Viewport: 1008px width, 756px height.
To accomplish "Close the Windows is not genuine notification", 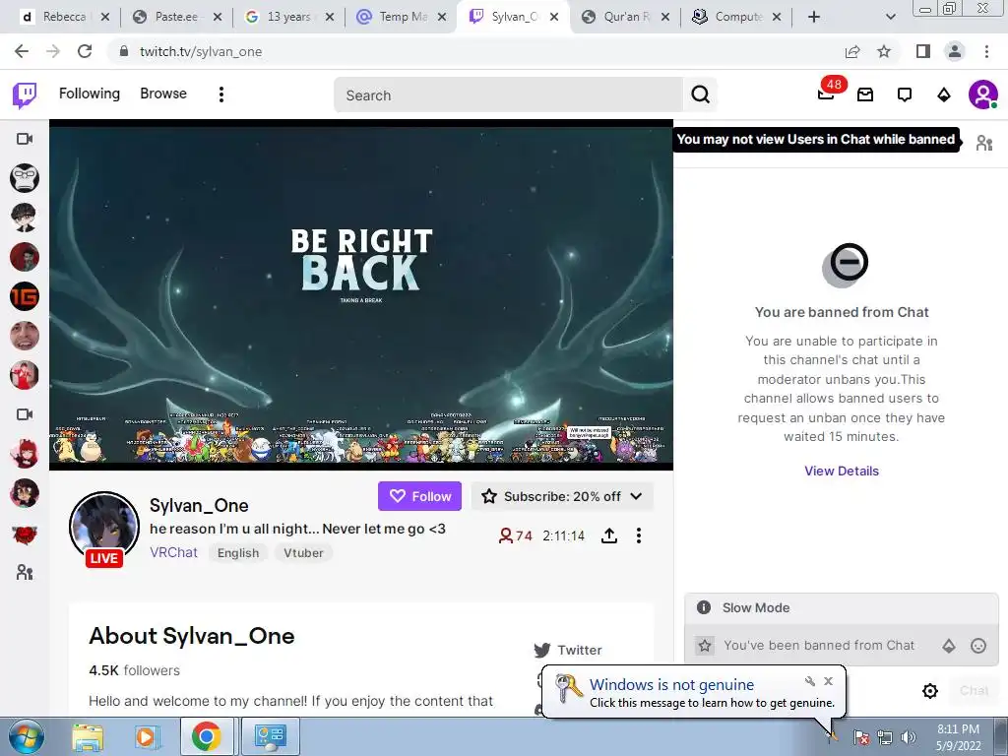I will (x=828, y=681).
